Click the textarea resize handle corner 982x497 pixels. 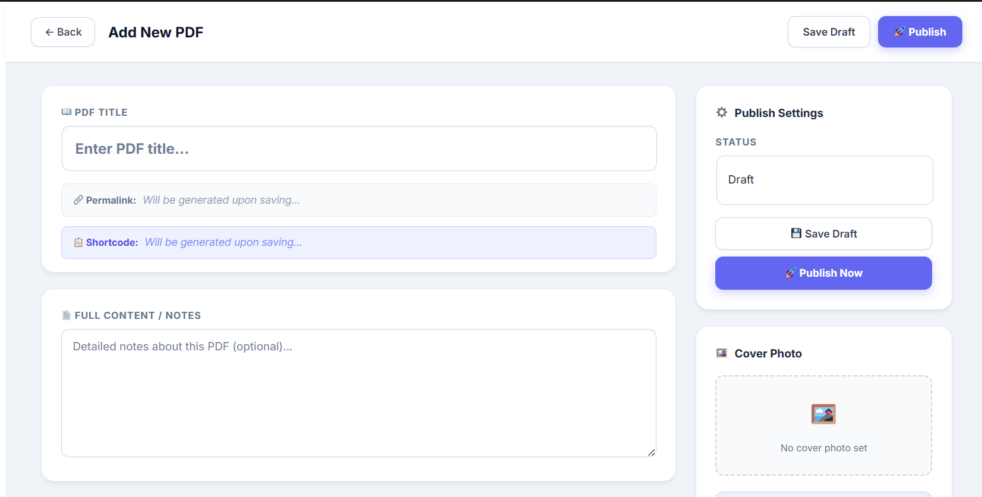tap(651, 452)
